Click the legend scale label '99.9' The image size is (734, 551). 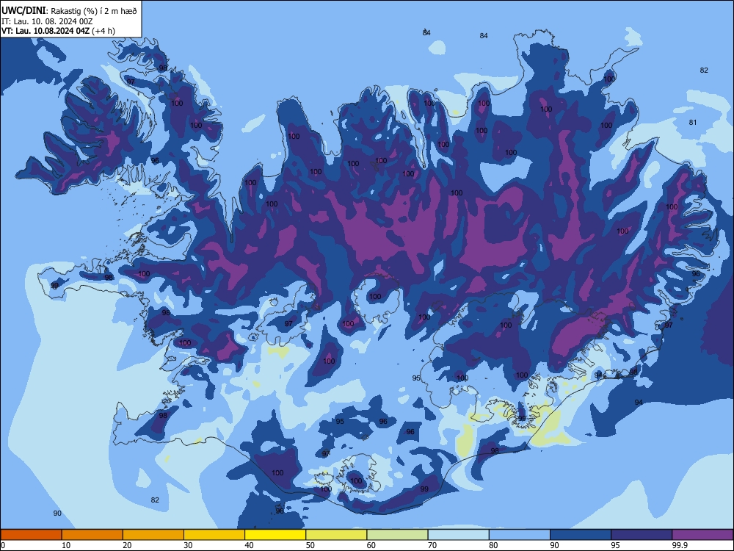680,545
